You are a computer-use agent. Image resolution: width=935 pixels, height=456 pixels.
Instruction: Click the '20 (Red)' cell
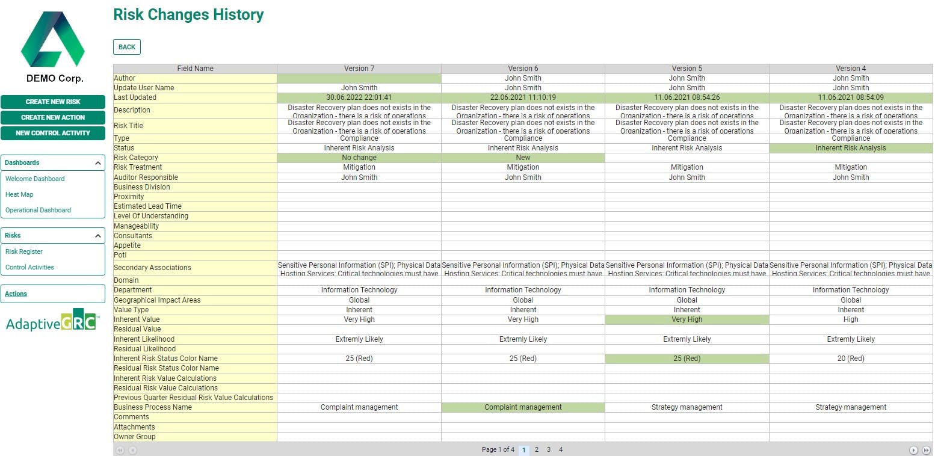point(851,359)
